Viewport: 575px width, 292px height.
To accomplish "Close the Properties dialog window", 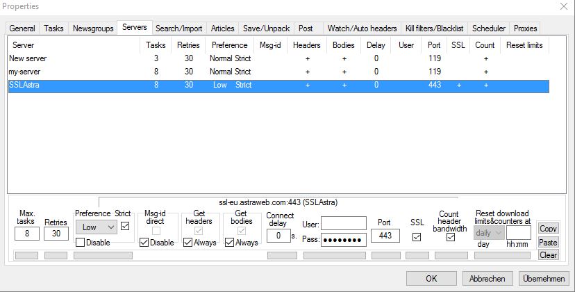I will pyautogui.click(x=562, y=6).
